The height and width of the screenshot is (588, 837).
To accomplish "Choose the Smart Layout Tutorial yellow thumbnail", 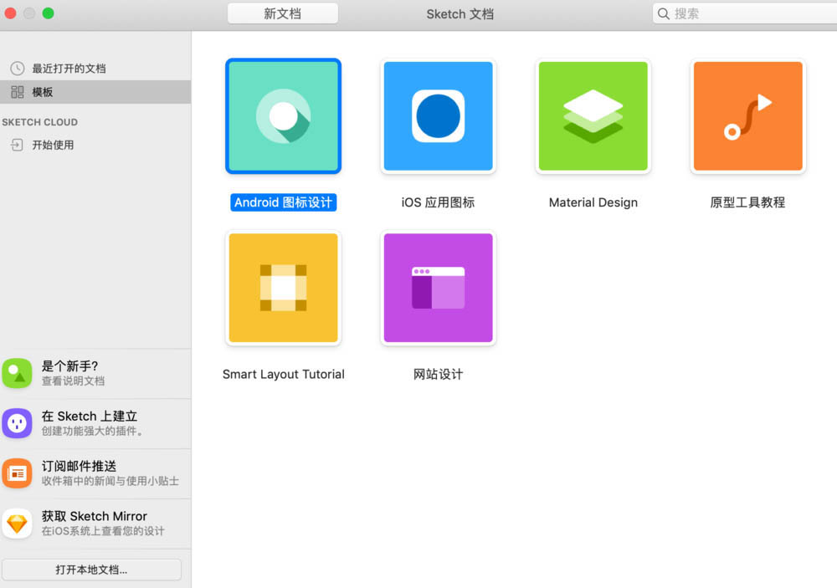I will [283, 288].
